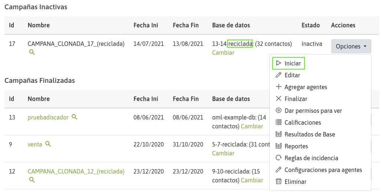The height and width of the screenshot is (192, 381).
Task: Click the eye icon for Dar permisos para ver
Action: coord(279,111)
